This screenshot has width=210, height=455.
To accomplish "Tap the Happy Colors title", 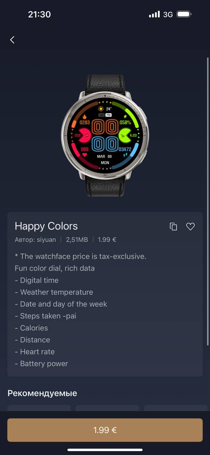I will pos(46,226).
